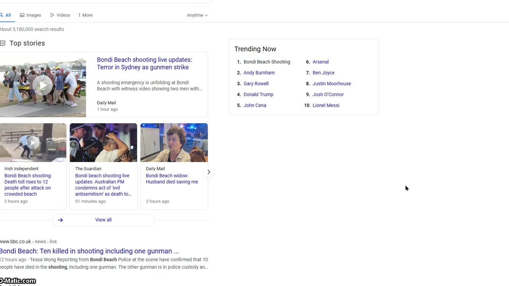
Task: Open Bondi Beach widow headline link
Action: coord(171,179)
